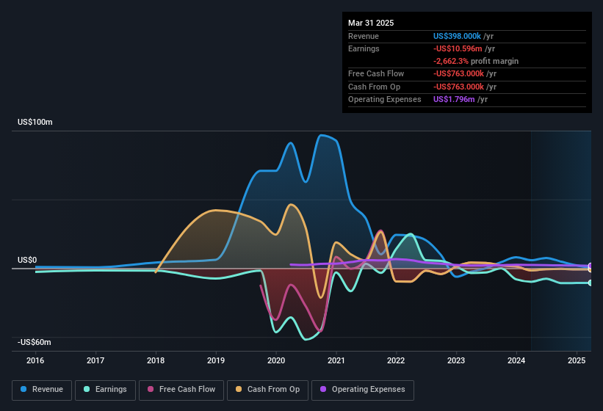Toggle the Free Cash Flow legend button
The width and height of the screenshot is (603, 411).
(x=181, y=390)
